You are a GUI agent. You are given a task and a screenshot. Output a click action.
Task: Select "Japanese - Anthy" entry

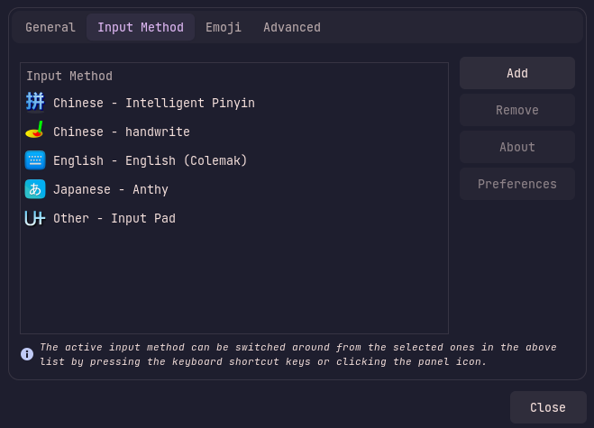[234, 189]
